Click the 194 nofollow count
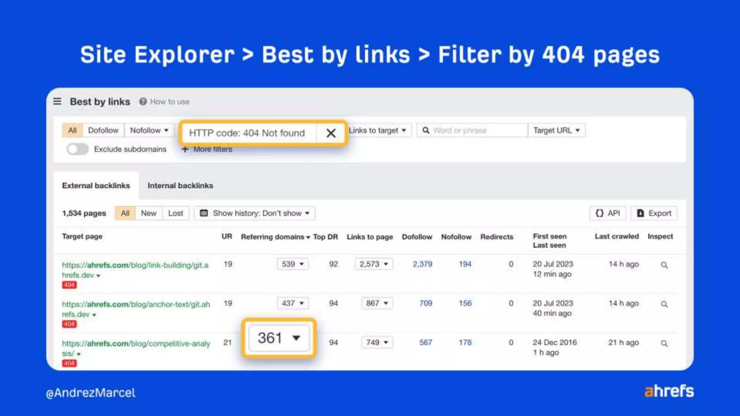The width and height of the screenshot is (740, 416). 465,264
